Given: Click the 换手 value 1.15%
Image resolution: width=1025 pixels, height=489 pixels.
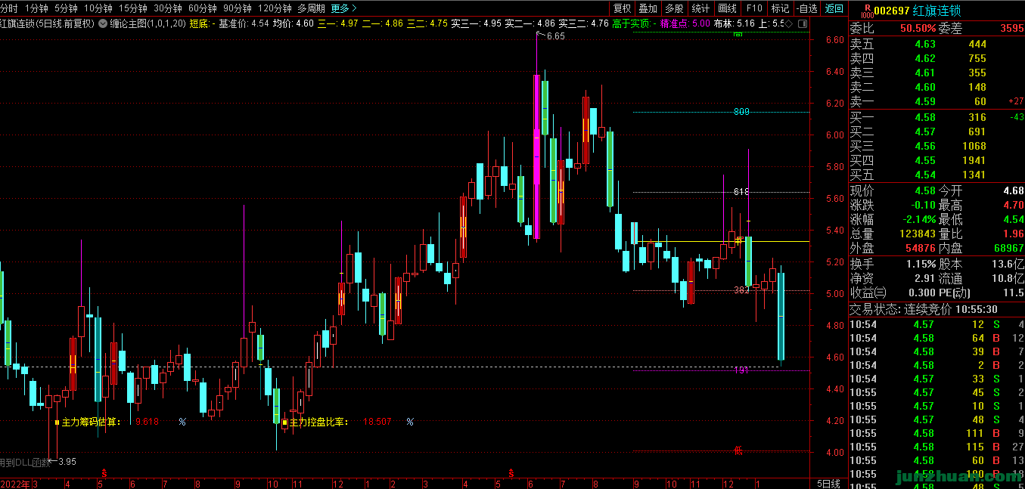Looking at the screenshot, I should [920, 264].
